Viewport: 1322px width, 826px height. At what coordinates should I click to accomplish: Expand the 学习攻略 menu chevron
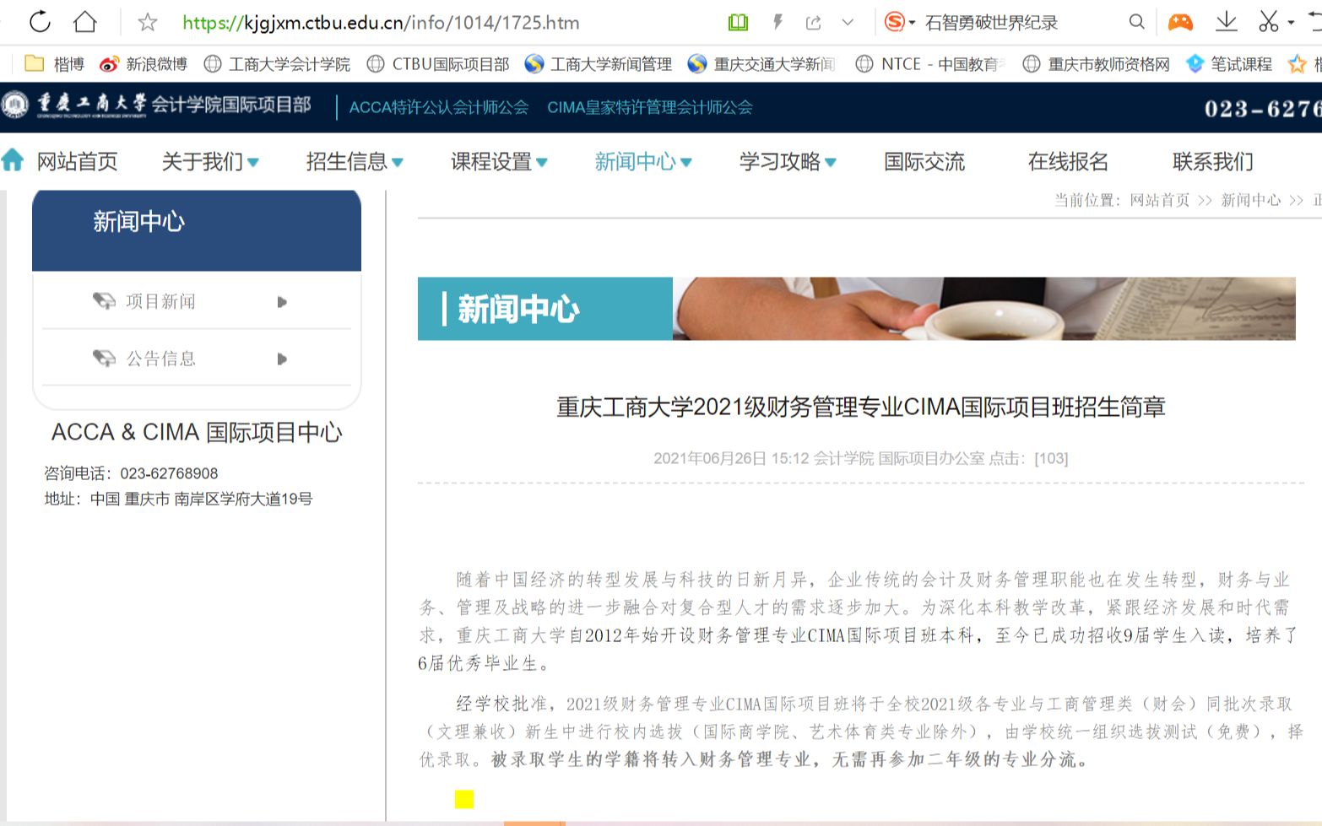tap(832, 162)
